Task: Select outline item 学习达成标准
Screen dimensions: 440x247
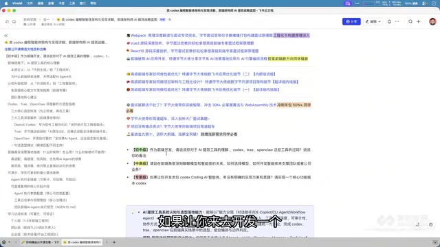Action: click(31, 213)
